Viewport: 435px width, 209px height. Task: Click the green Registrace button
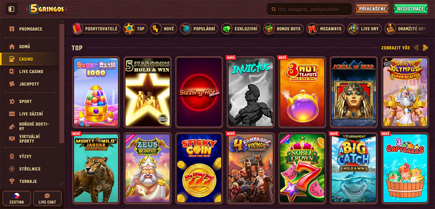[x=411, y=9]
